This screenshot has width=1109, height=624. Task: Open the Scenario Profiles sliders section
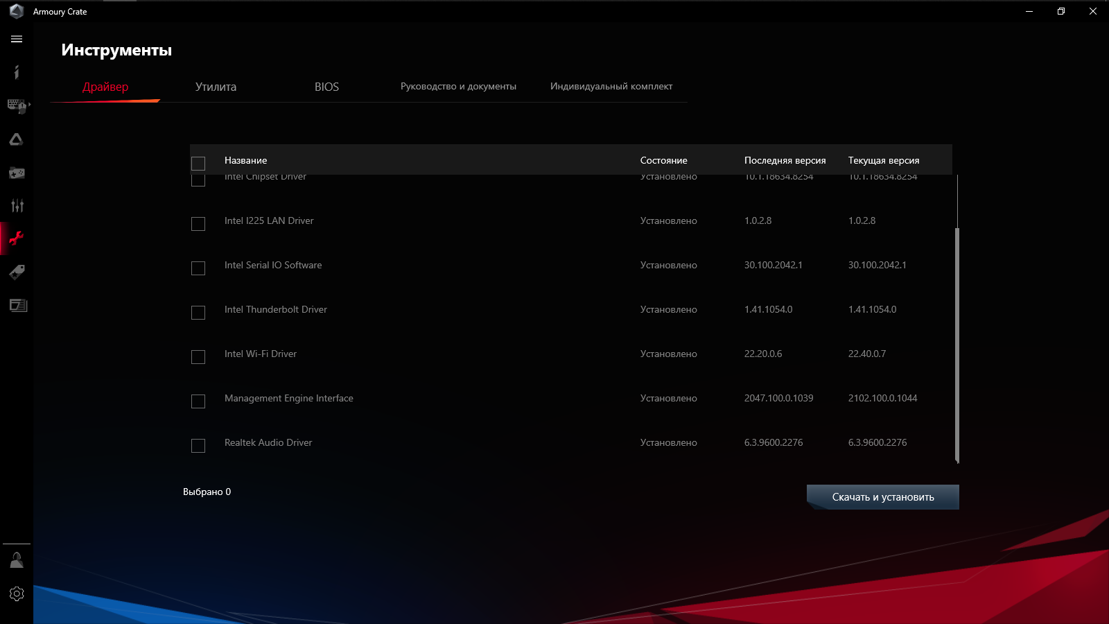click(16, 205)
